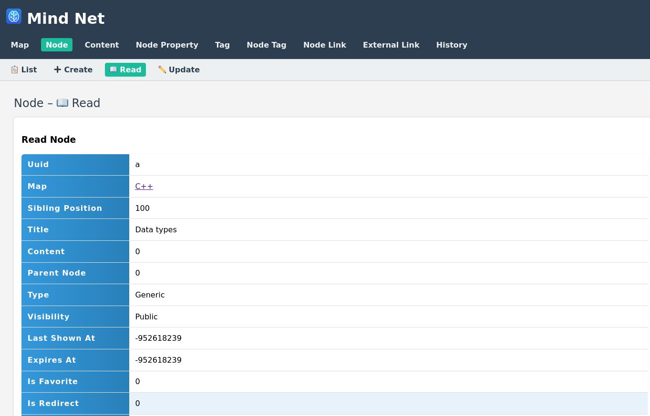Click the Is Redirect value 0
The image size is (650, 416).
click(137, 403)
